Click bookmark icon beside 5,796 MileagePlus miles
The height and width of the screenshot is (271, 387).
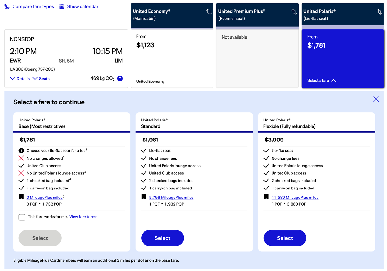click(144, 197)
